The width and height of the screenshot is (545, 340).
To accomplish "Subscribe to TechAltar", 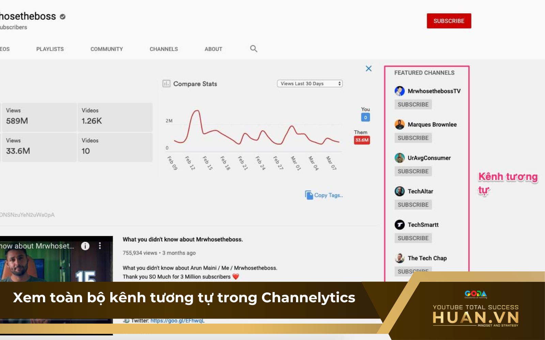I will tap(413, 205).
